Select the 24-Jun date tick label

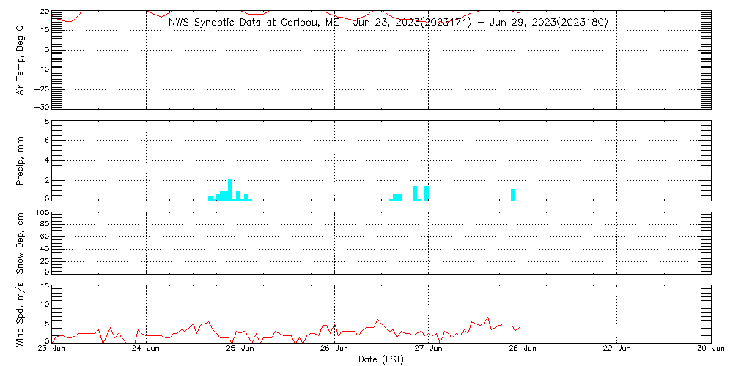click(x=146, y=349)
